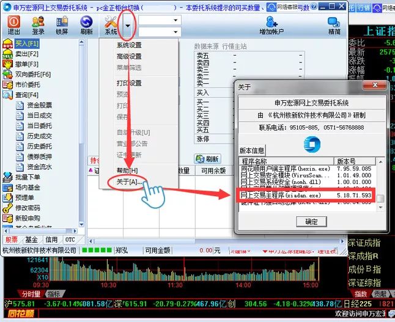Choose 帮助[H] from the menu

point(127,170)
